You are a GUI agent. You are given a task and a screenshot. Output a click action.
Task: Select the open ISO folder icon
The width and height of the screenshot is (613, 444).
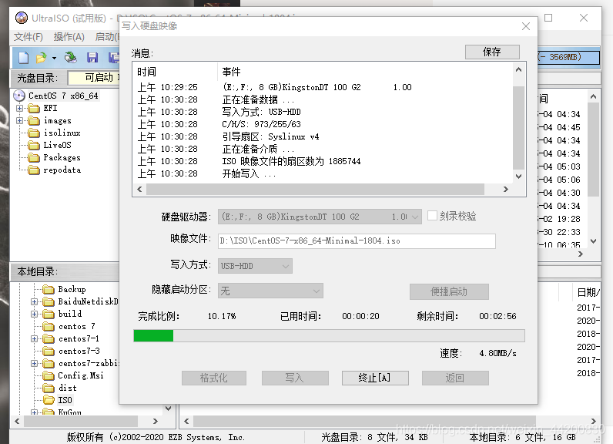pos(49,400)
